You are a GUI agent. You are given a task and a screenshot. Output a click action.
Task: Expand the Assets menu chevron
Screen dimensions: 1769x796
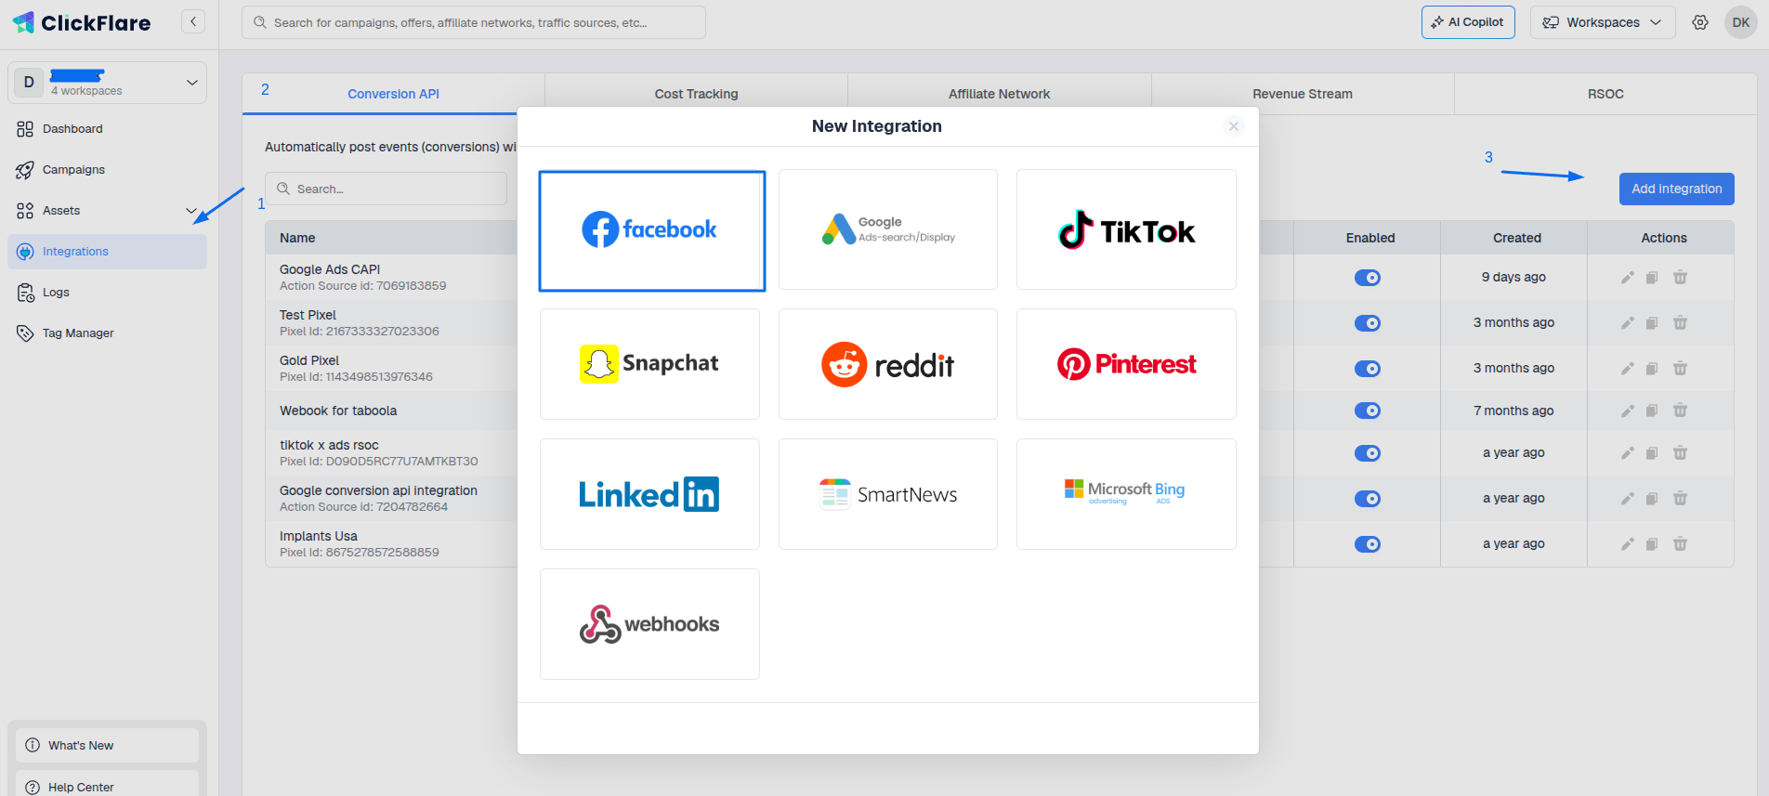[x=191, y=211]
